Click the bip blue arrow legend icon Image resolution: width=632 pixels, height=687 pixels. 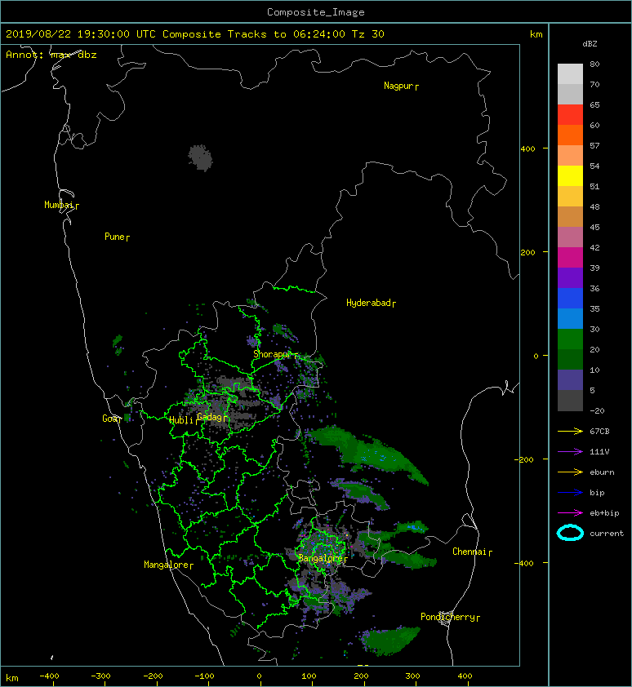[x=570, y=493]
